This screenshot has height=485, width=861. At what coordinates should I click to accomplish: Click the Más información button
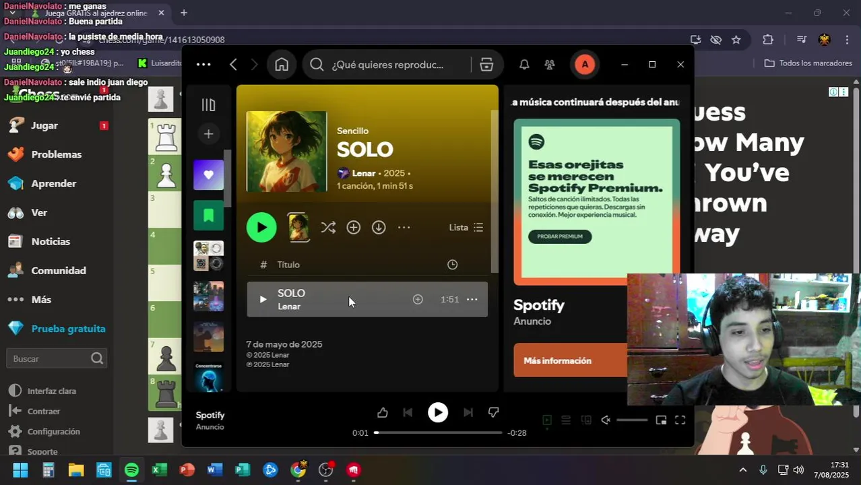click(x=570, y=360)
